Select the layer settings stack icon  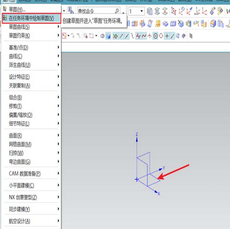(x=150, y=11)
